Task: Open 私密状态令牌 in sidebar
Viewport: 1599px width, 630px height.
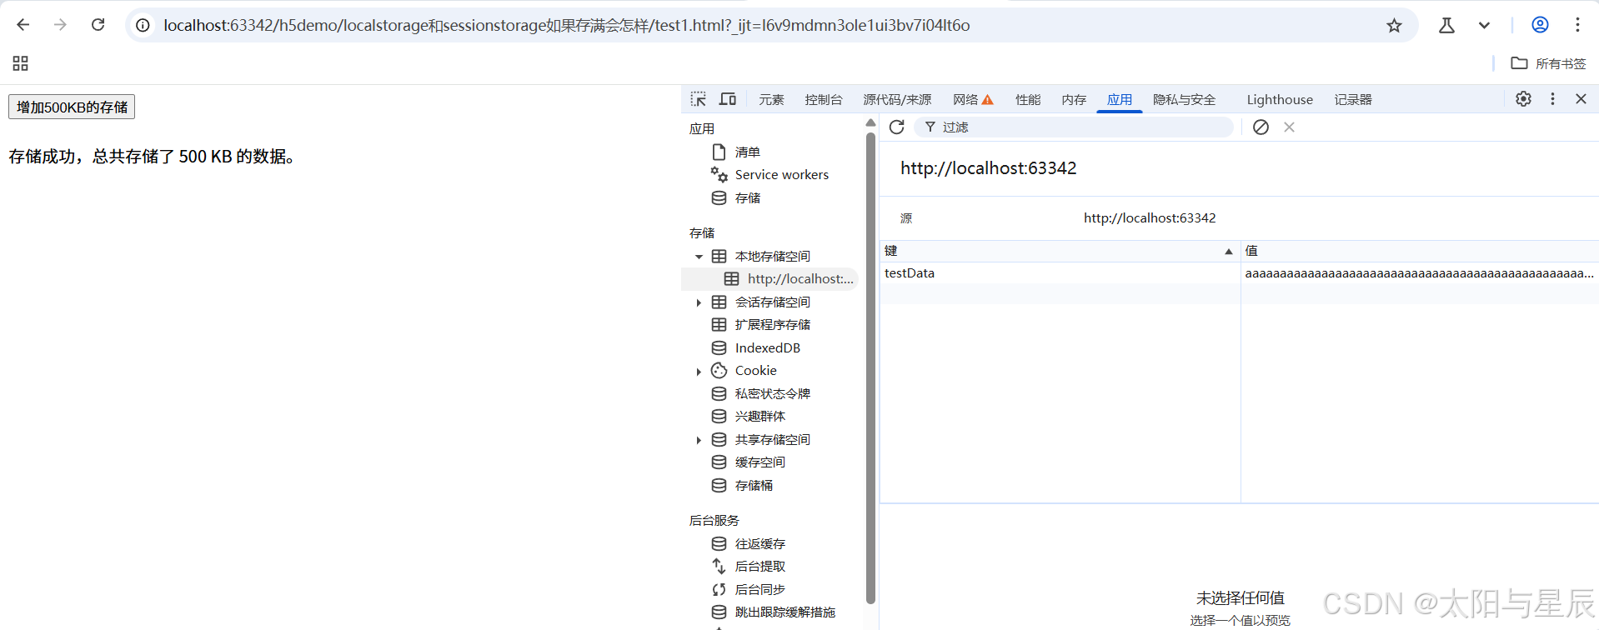Action: point(772,394)
